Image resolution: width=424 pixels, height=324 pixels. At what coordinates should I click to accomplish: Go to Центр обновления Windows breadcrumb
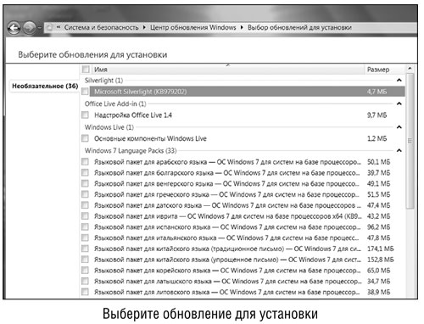[192, 27]
